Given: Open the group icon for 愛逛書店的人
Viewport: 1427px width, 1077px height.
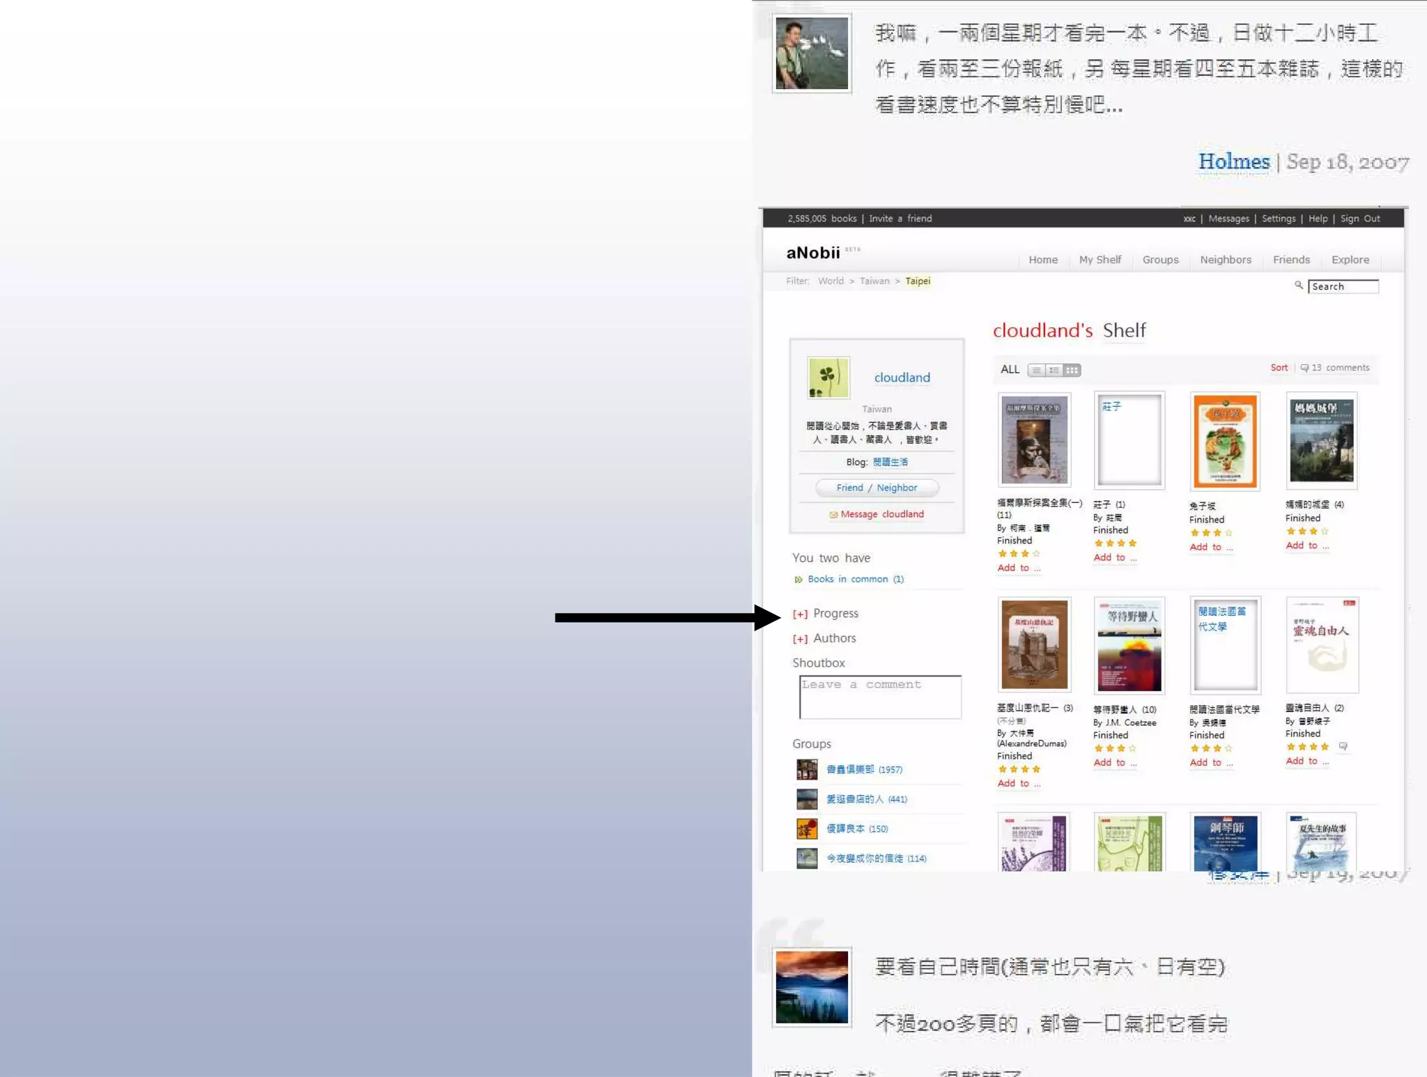Looking at the screenshot, I should pyautogui.click(x=807, y=799).
